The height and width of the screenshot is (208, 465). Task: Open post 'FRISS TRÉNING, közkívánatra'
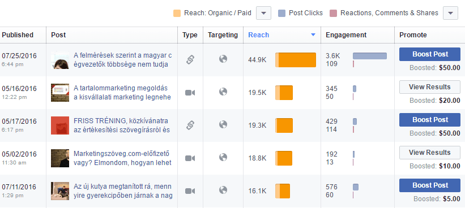122,125
